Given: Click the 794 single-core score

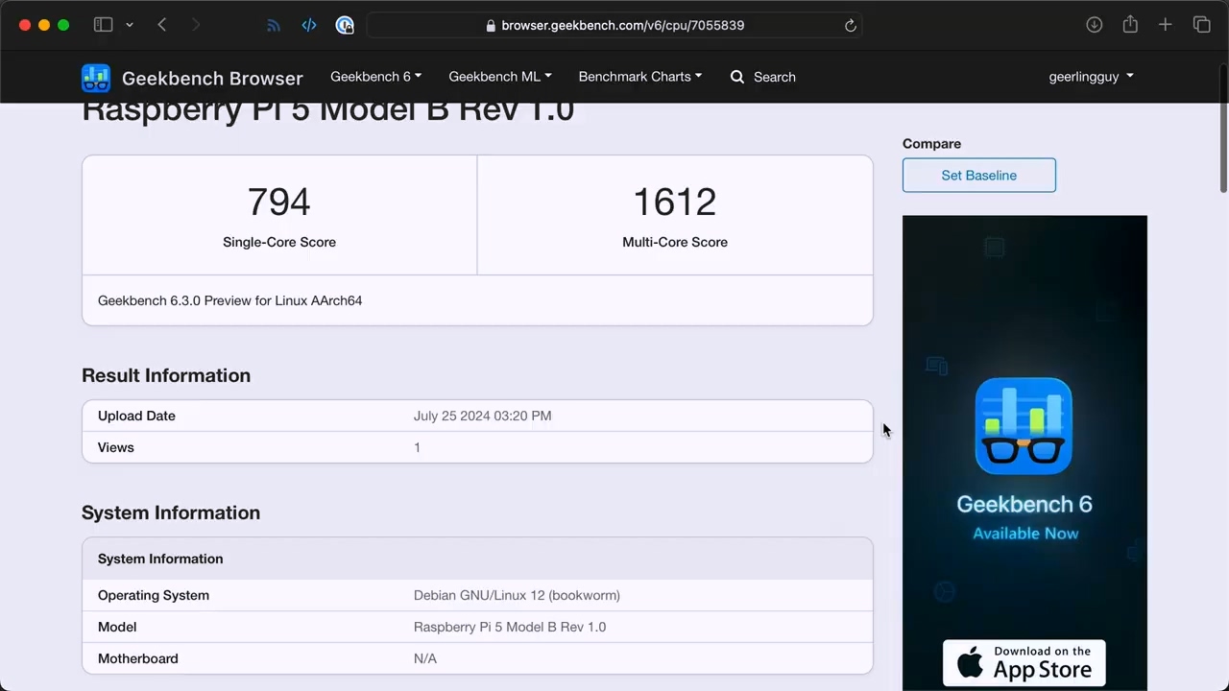Looking at the screenshot, I should click(x=279, y=202).
